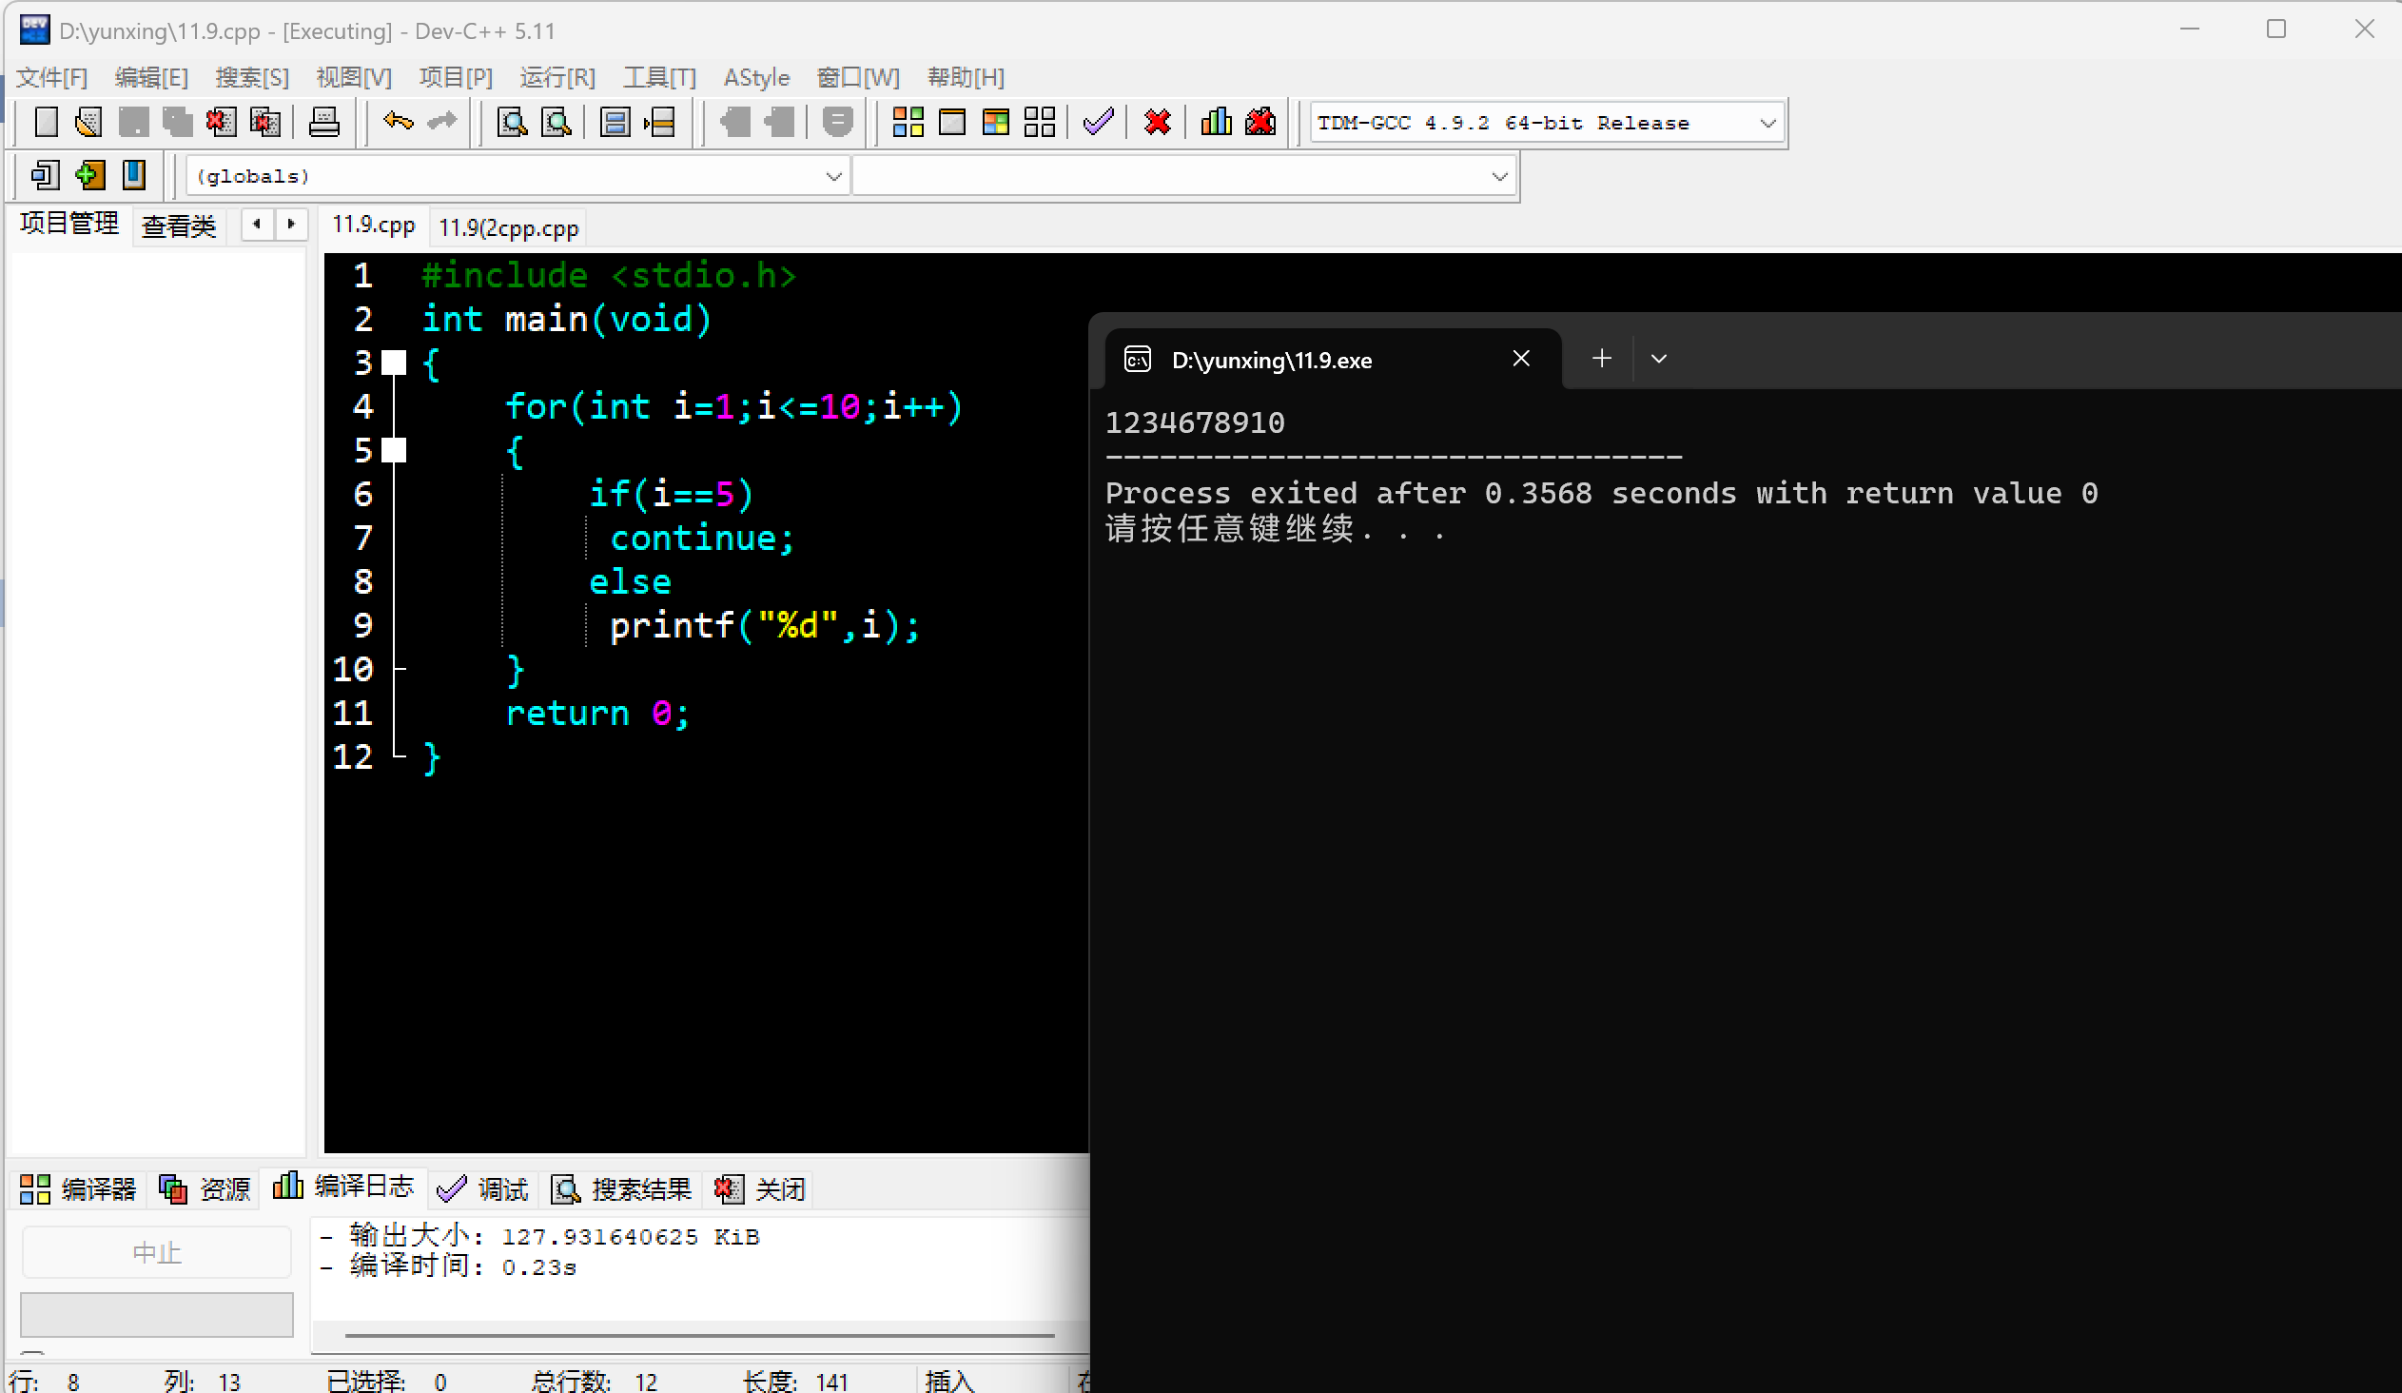Open the profile analysis bar chart icon
Screen dimensions: 2402x1393
[1216, 122]
